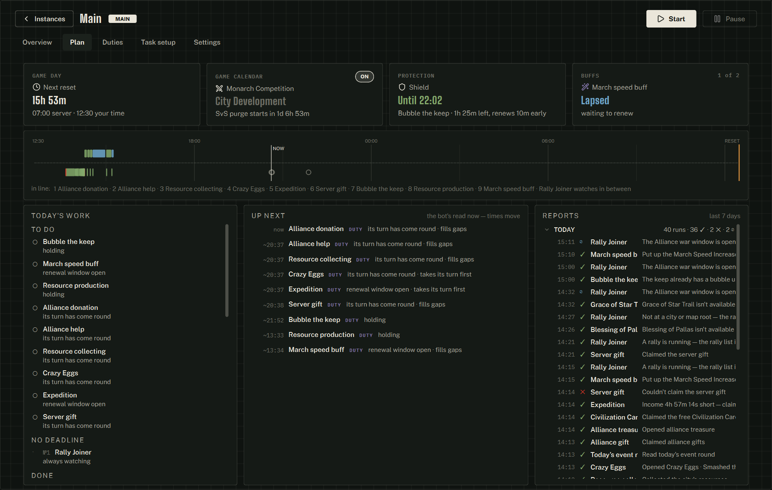This screenshot has width=772, height=490.
Task: Click the checkmark for Alliance gift report
Action: tap(583, 442)
